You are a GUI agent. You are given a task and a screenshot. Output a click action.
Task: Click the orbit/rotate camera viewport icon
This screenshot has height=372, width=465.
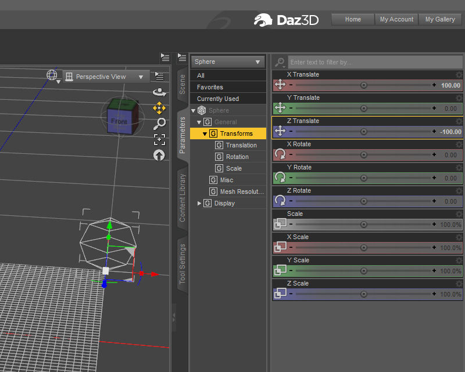point(159,92)
